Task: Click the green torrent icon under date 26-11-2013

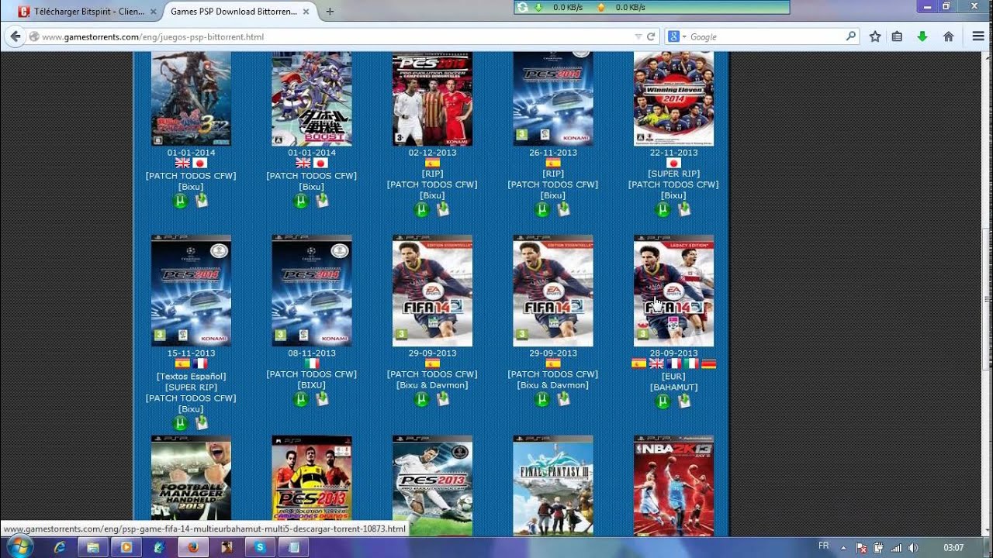Action: pos(542,209)
